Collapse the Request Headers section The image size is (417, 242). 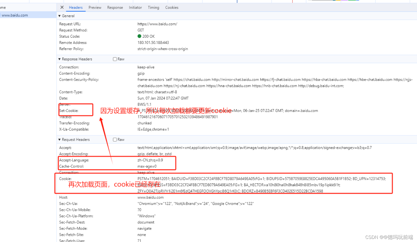coord(60,139)
